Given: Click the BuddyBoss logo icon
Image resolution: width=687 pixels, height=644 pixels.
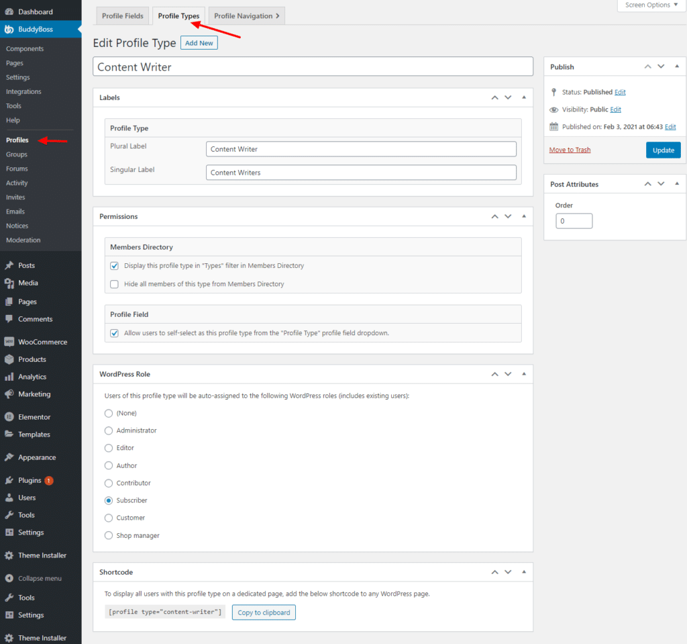Looking at the screenshot, I should [x=9, y=30].
